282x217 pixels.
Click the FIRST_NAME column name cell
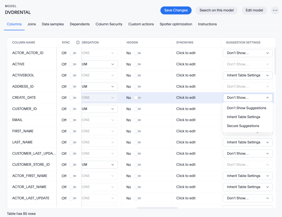coord(23,131)
